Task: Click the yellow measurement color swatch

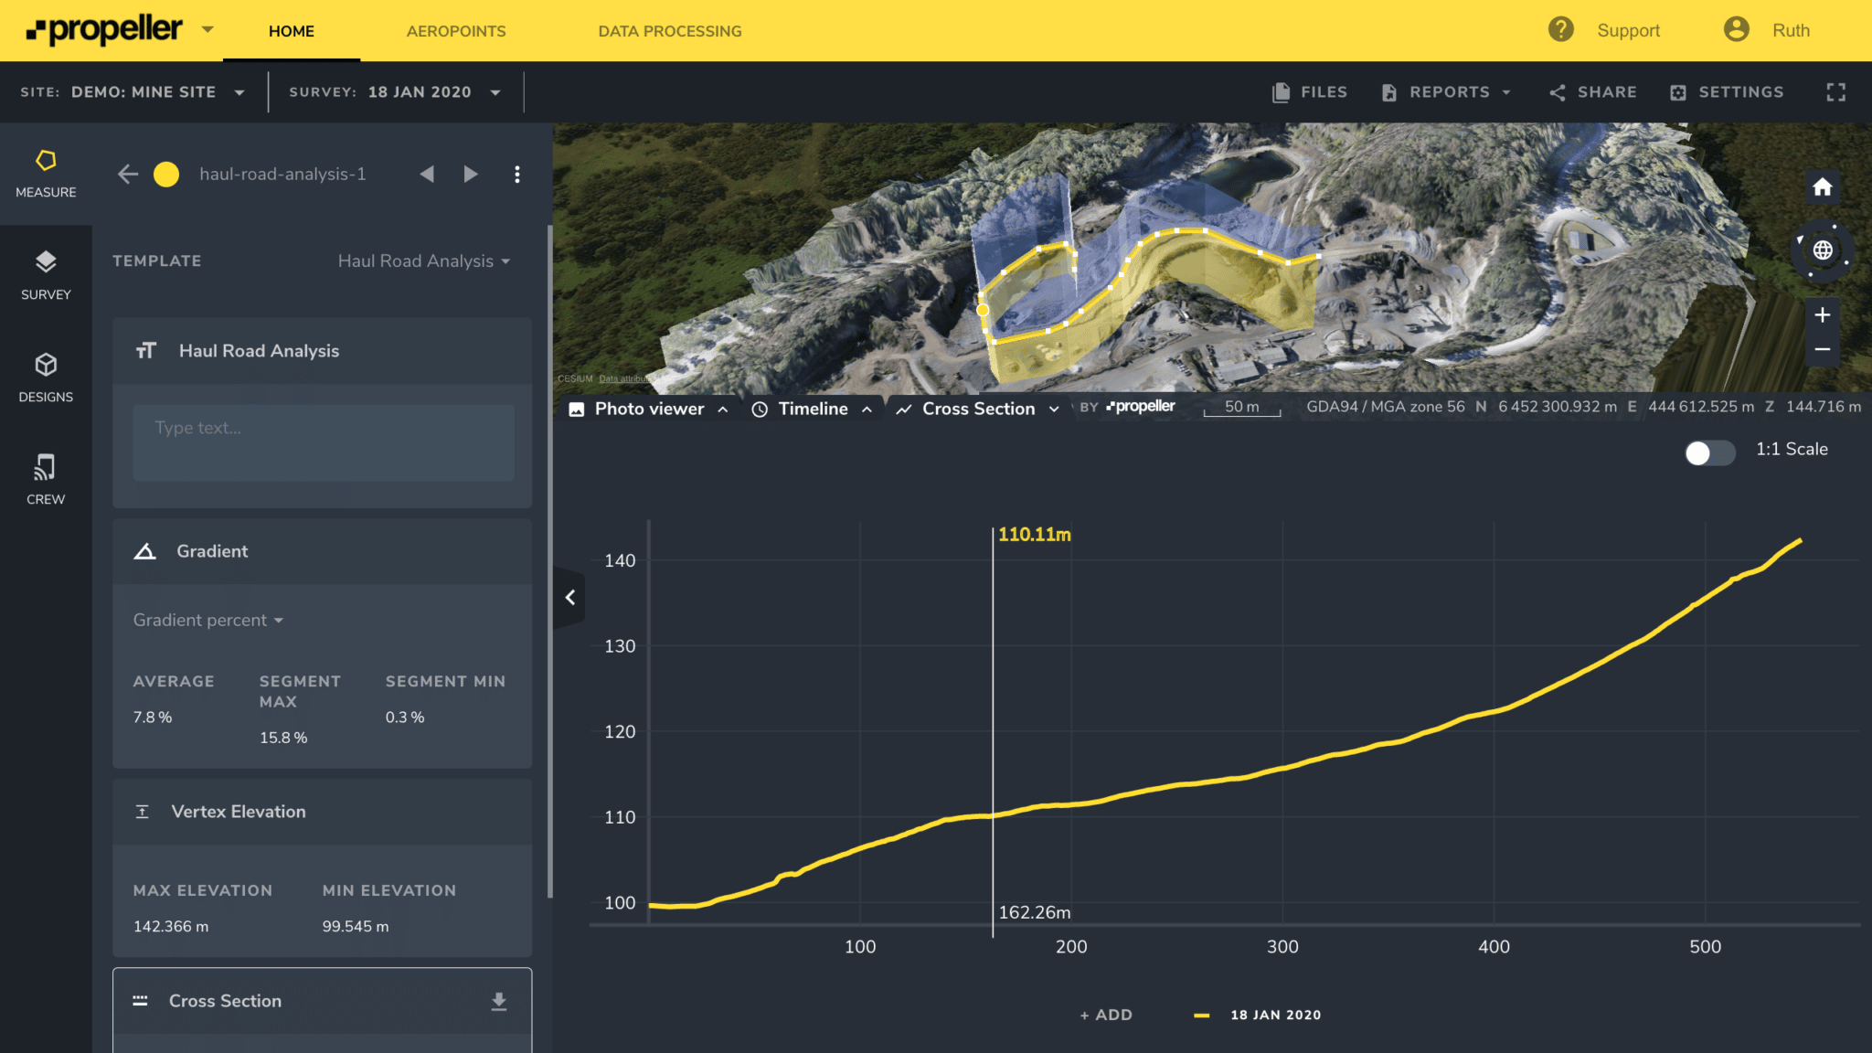Action: (167, 174)
